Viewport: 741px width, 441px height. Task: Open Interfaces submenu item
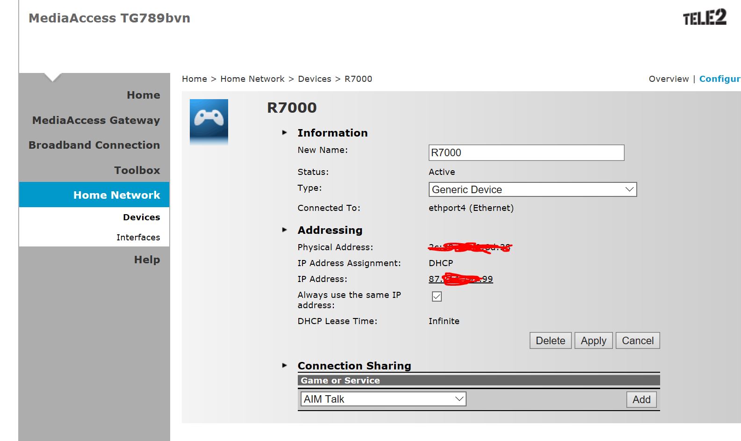[x=138, y=237]
